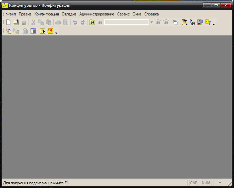Click inside the search text field
The width and height of the screenshot is (234, 188).
click(x=126, y=22)
